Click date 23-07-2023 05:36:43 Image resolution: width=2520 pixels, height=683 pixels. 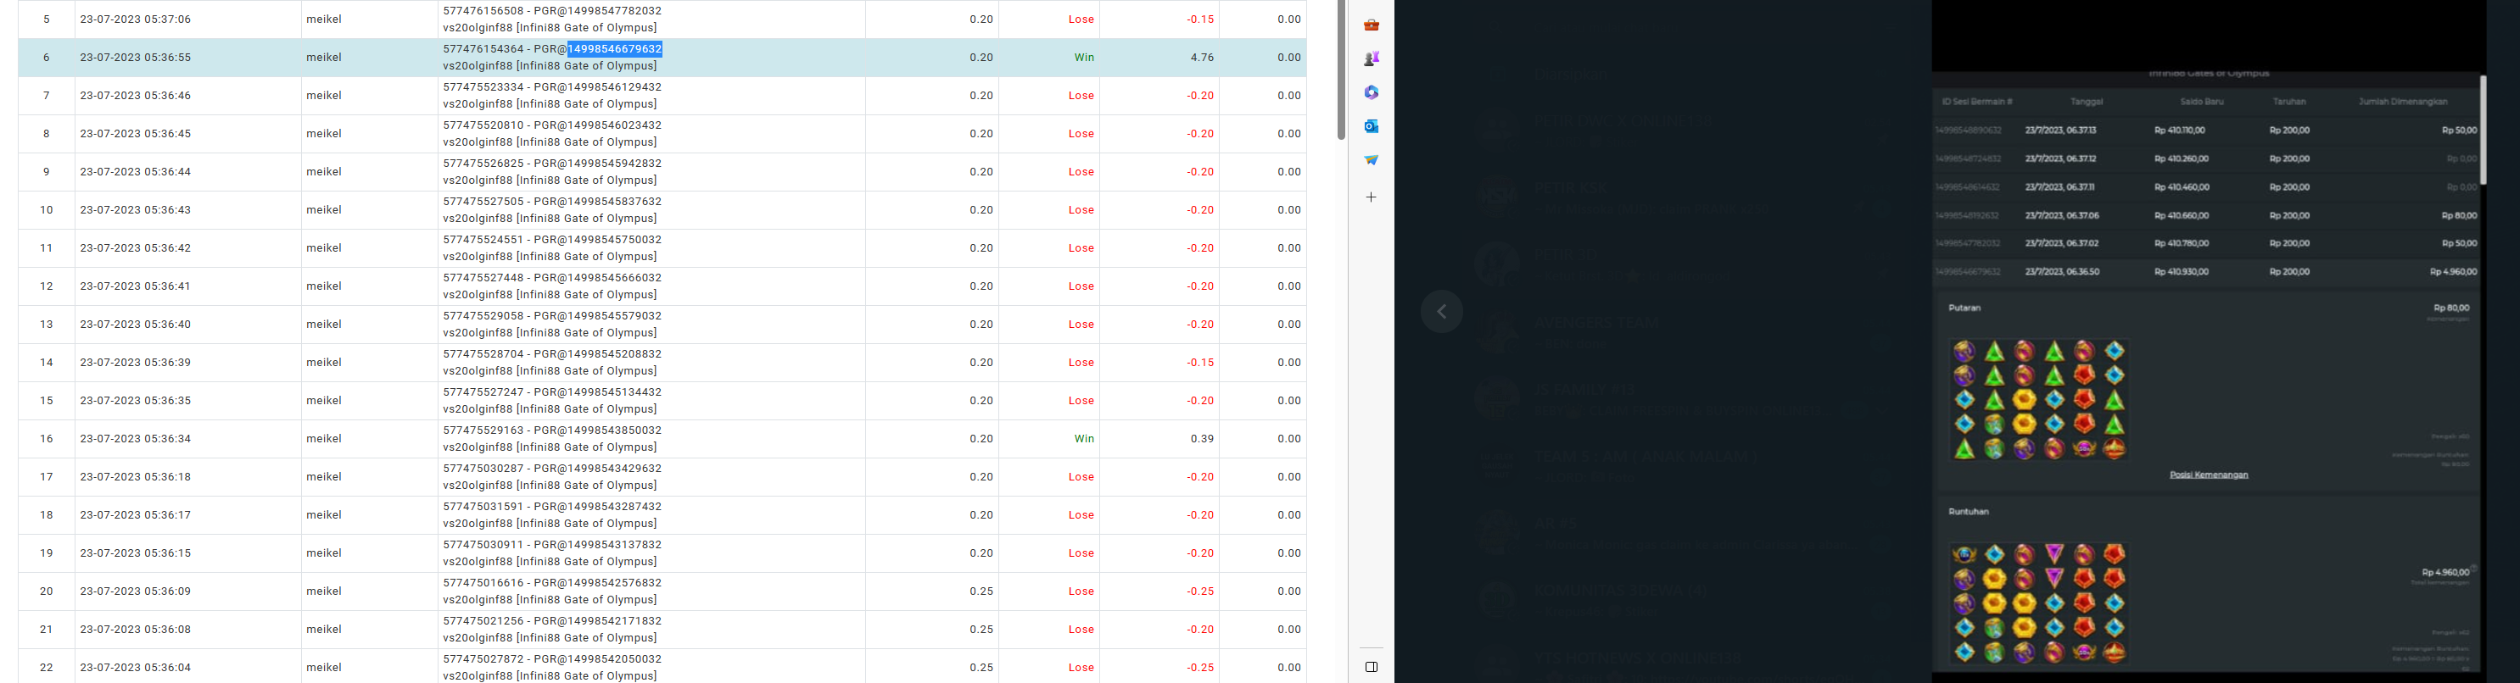tap(136, 210)
